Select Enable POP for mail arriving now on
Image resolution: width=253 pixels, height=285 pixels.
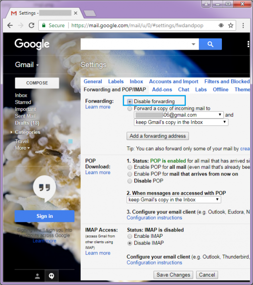[130, 174]
